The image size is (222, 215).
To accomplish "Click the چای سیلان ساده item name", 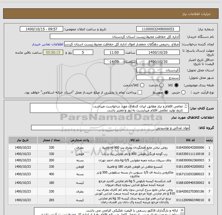I will click(135, 160).
